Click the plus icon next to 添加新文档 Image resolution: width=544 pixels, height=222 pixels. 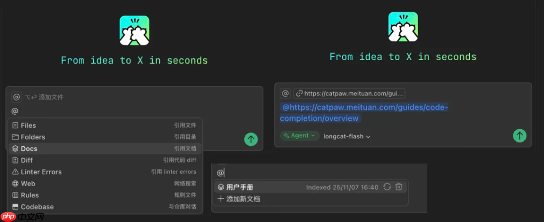pos(221,199)
